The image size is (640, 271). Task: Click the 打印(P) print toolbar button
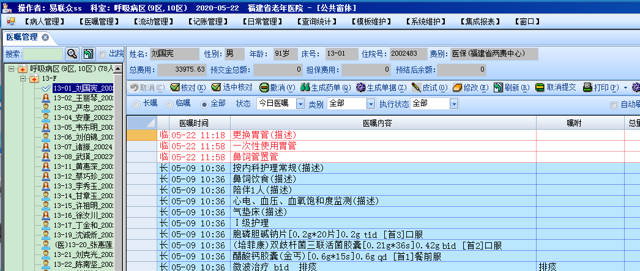point(601,87)
